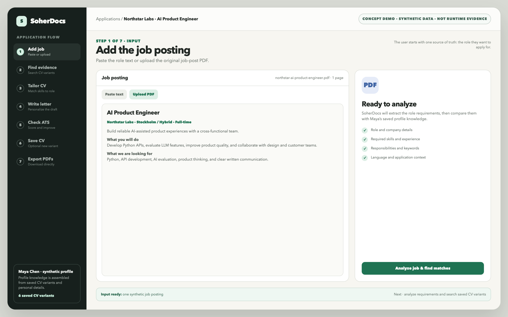508x317 pixels.
Task: Click the AI Product Engineer job title
Action: tap(133, 113)
